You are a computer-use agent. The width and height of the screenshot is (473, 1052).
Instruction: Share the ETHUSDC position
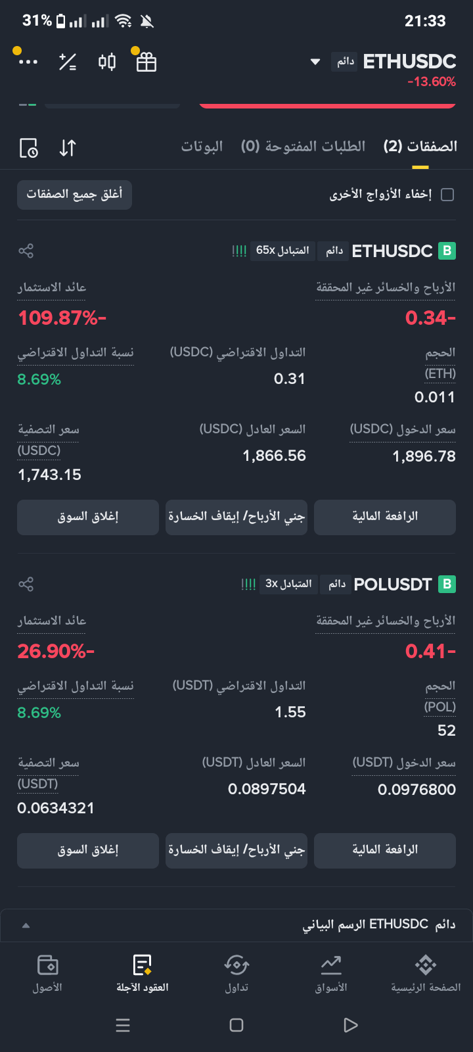[26, 251]
